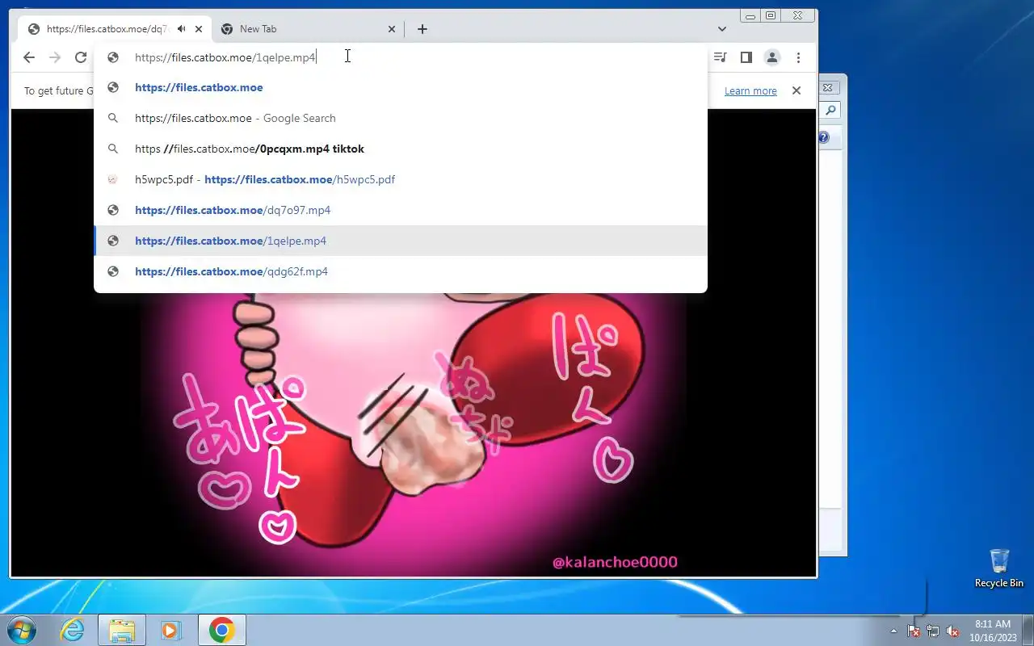
Task: Show hidden system tray icons
Action: coord(893,631)
